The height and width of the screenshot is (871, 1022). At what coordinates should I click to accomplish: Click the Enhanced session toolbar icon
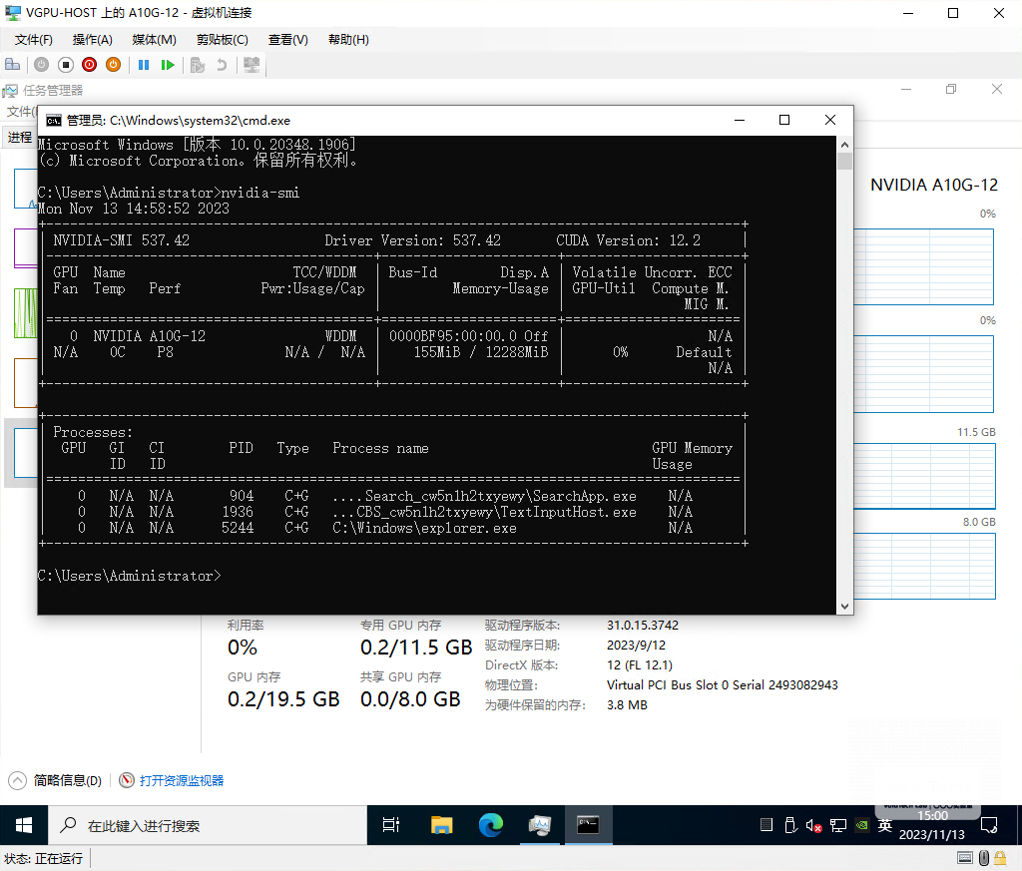click(252, 65)
